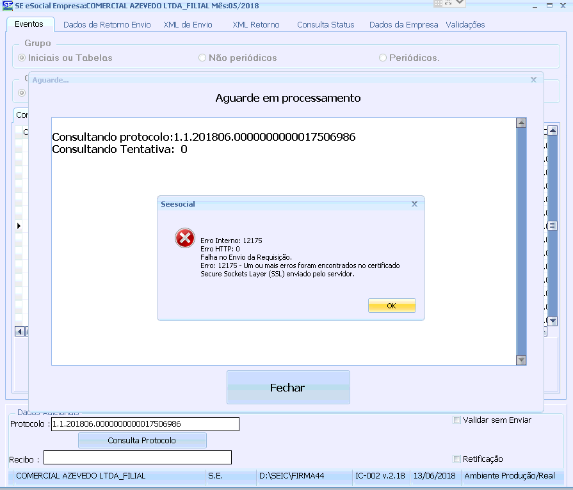Image resolution: width=573 pixels, height=490 pixels.
Task: Close the Aguarde window with X
Action: point(533,79)
